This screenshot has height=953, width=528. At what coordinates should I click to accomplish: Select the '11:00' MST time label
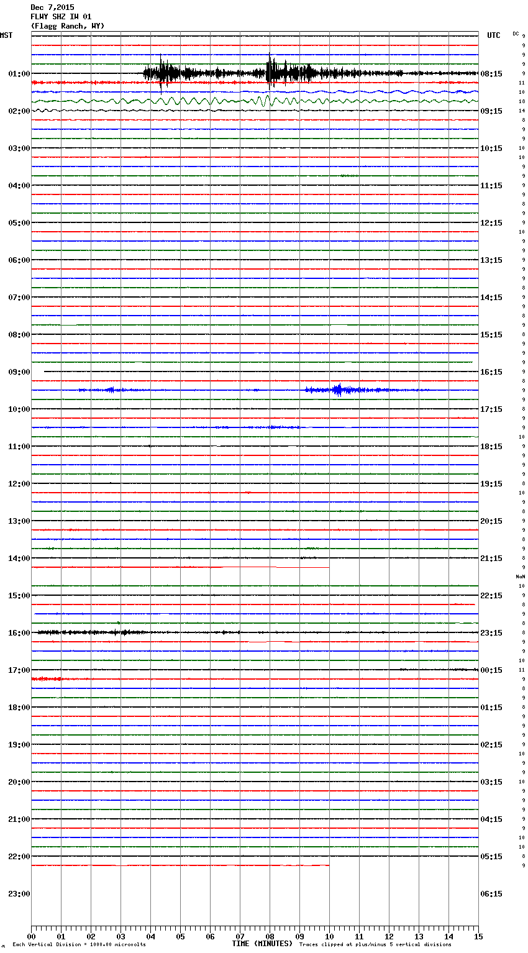pyautogui.click(x=19, y=447)
